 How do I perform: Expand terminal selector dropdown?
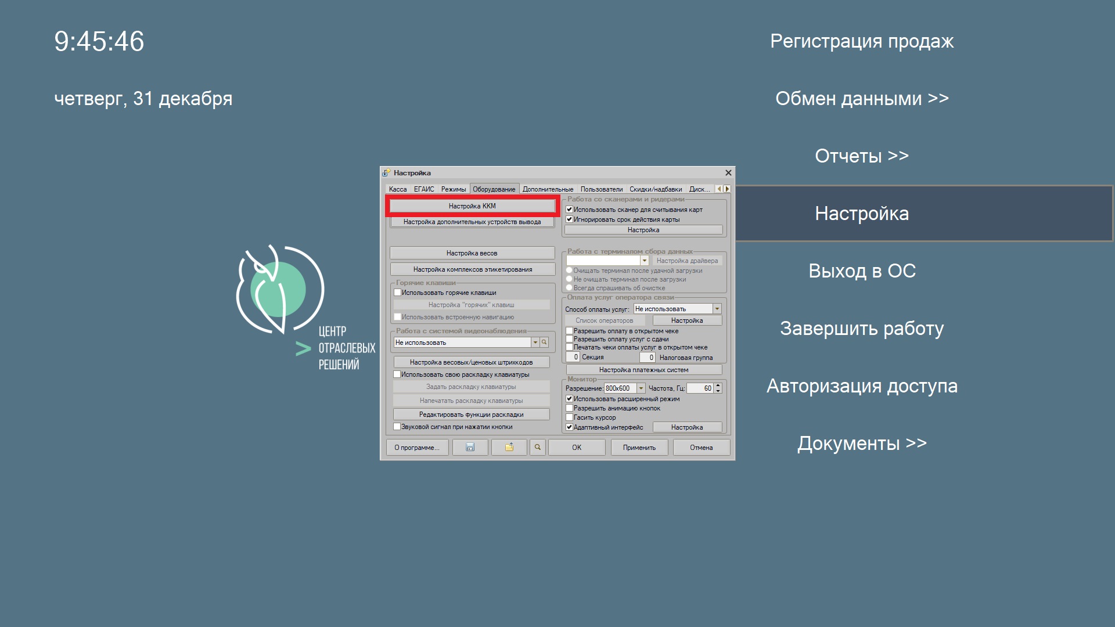click(x=646, y=259)
